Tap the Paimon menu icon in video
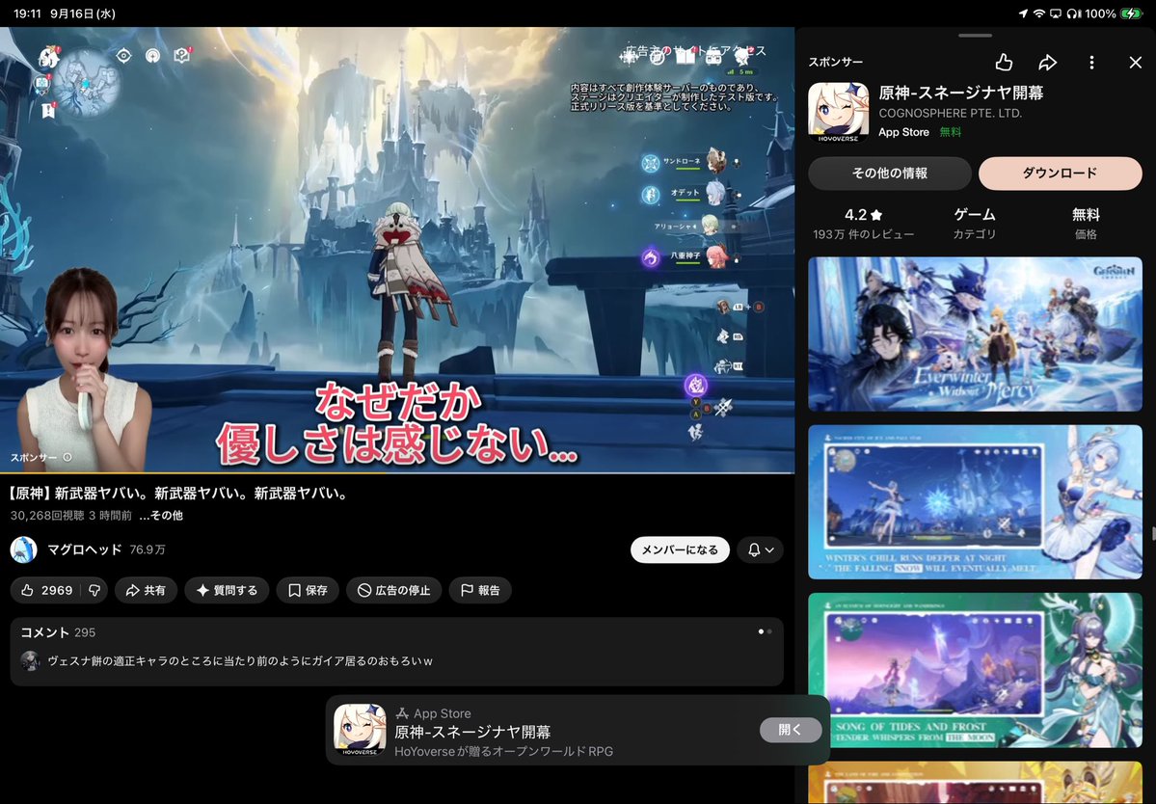Viewport: 1156px width, 804px height. (48, 56)
